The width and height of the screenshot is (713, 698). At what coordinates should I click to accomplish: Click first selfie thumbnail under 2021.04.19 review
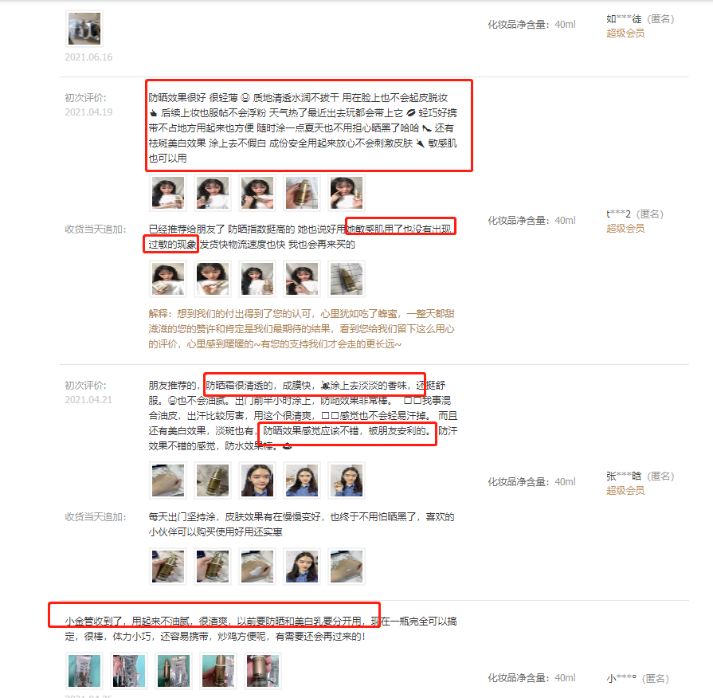pyautogui.click(x=168, y=193)
